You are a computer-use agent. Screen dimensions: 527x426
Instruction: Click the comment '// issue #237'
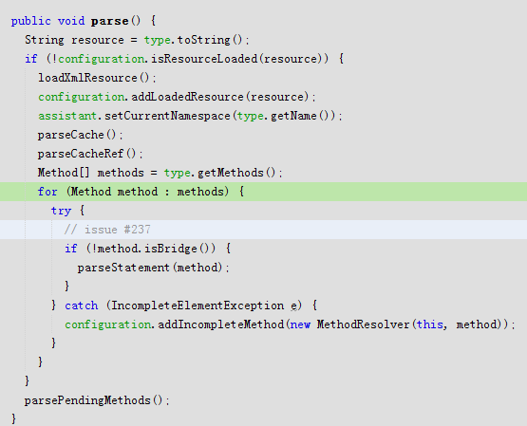point(107,230)
